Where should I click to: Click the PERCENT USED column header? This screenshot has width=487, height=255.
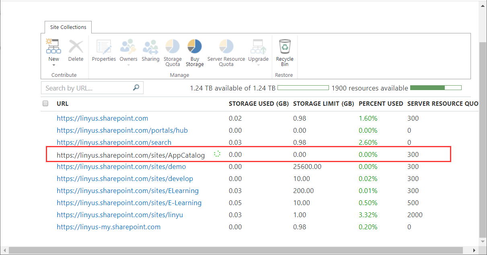coord(381,103)
